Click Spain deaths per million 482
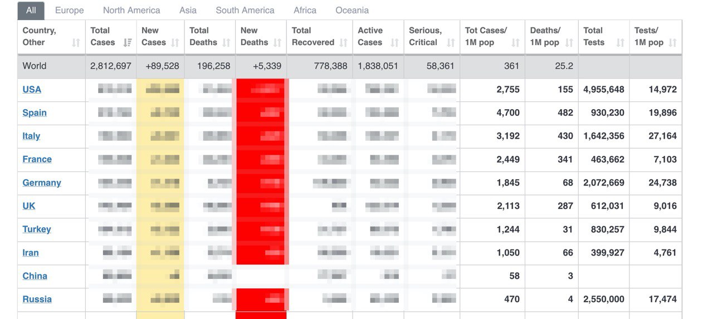The image size is (713, 319). pyautogui.click(x=565, y=113)
